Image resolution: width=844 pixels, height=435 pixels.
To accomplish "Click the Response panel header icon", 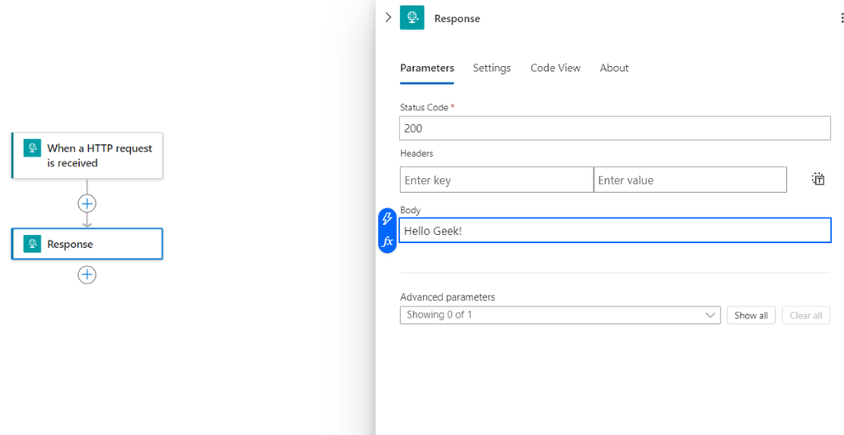I will [411, 18].
